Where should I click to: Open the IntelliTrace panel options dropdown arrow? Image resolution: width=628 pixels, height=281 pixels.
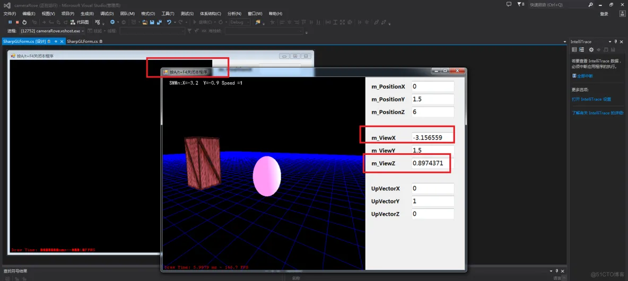[609, 42]
